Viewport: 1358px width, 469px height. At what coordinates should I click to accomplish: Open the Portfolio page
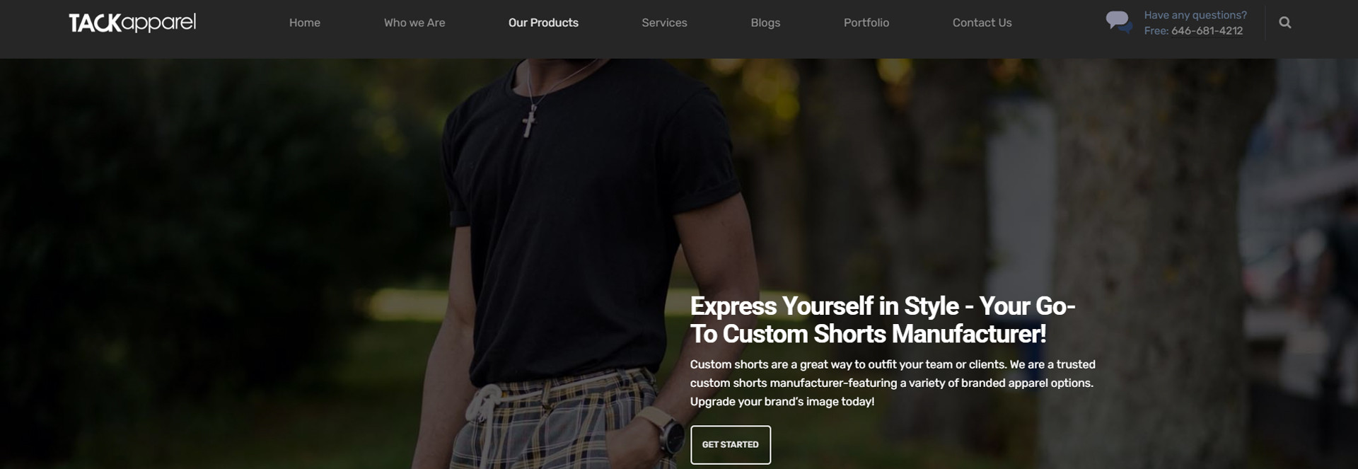point(866,23)
